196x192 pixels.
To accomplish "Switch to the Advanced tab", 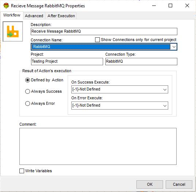I will (x=34, y=16).
